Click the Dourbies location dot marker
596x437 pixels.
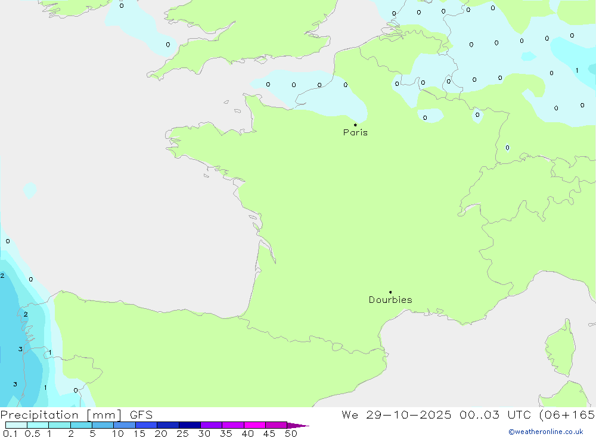pyautogui.click(x=390, y=292)
